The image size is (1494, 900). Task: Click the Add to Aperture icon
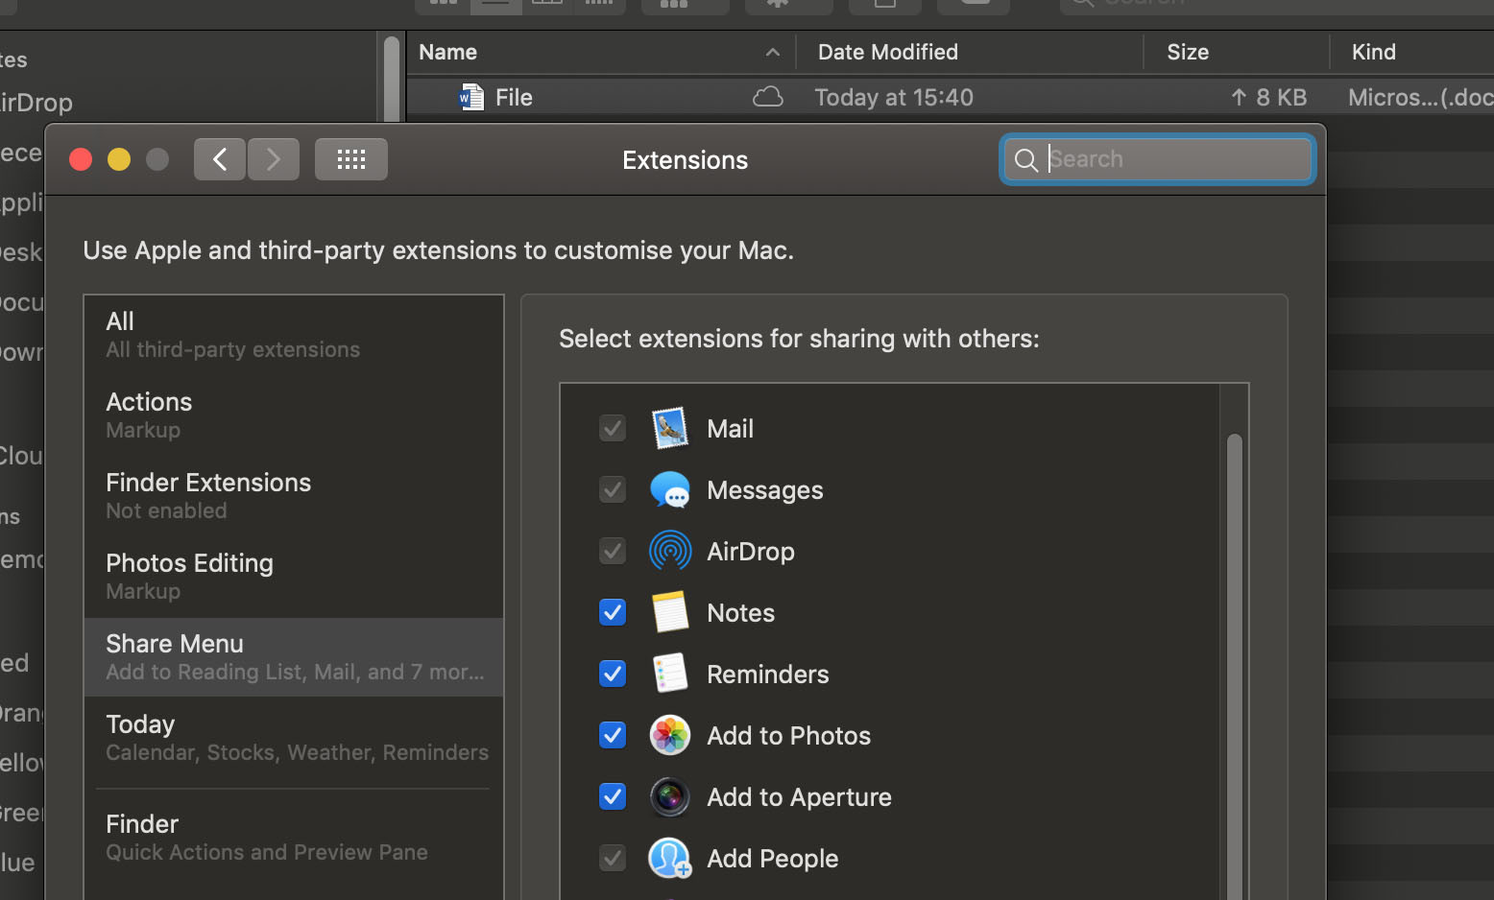click(x=670, y=796)
